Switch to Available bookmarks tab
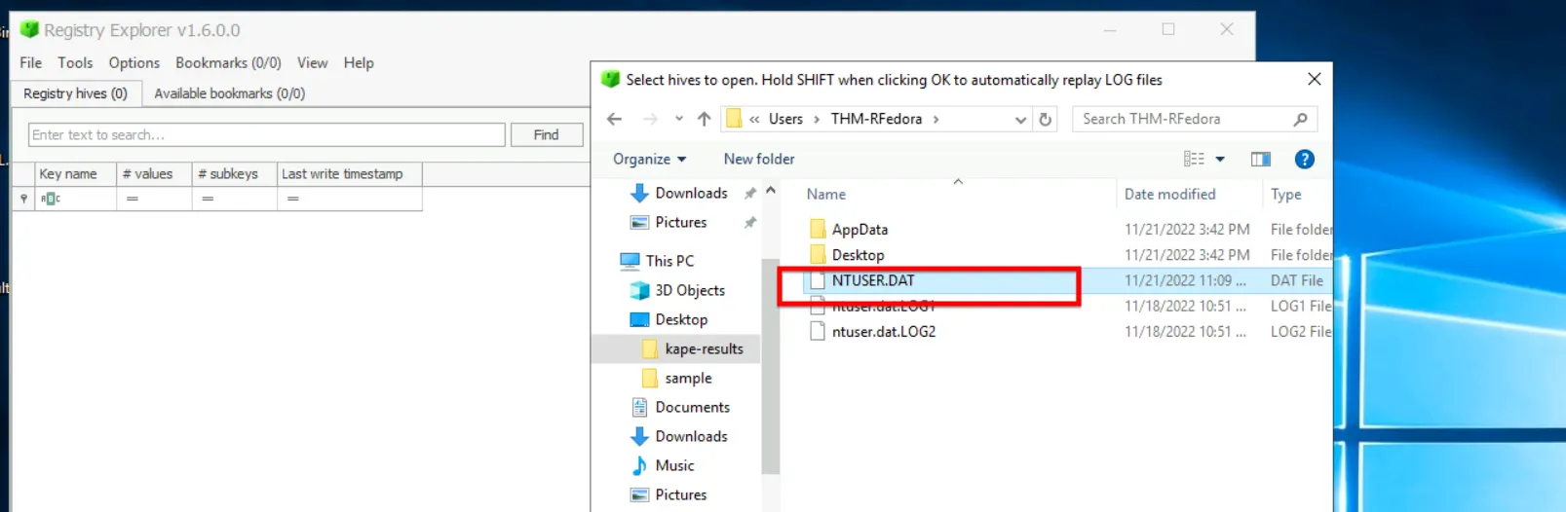This screenshot has height=512, width=1566. pos(229,93)
